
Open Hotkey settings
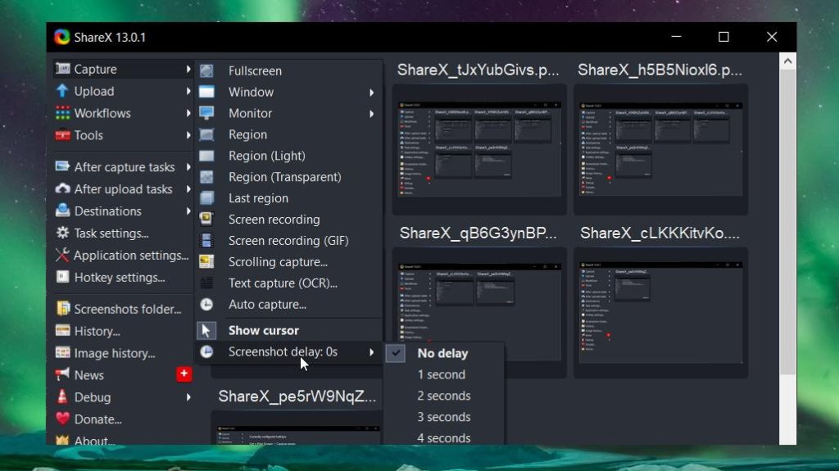[x=119, y=278]
